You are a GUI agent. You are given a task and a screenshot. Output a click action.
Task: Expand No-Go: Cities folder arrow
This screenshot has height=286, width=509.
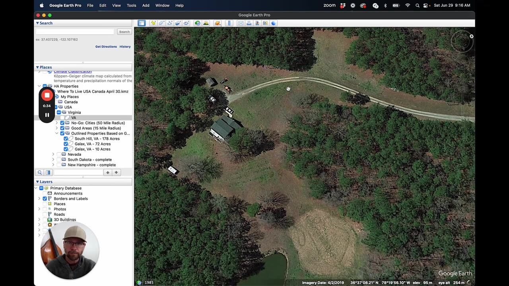[x=57, y=123]
